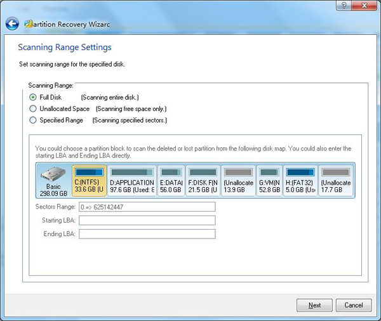Open help with the question mark button
Image resolution: width=381 pixels, height=321 pixels.
[x=344, y=5]
